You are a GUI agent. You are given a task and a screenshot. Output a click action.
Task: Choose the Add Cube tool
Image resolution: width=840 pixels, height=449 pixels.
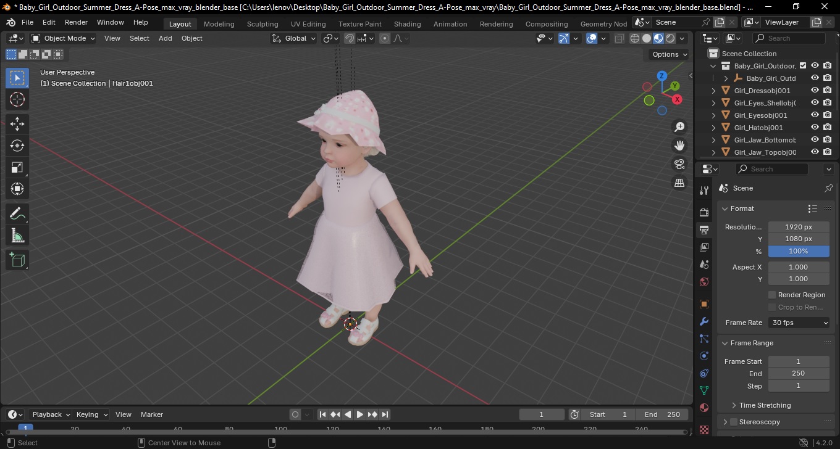coord(17,260)
